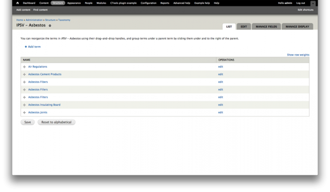Open the Manage Display tab
Image resolution: width=330 pixels, height=192 pixels.
click(x=297, y=26)
